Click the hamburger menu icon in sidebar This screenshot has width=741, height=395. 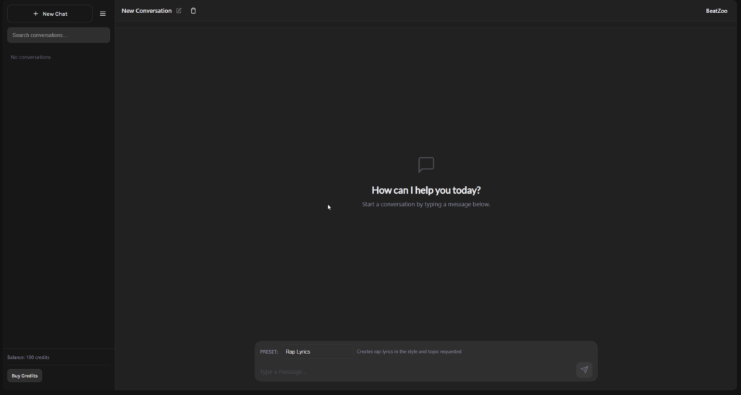click(x=103, y=14)
